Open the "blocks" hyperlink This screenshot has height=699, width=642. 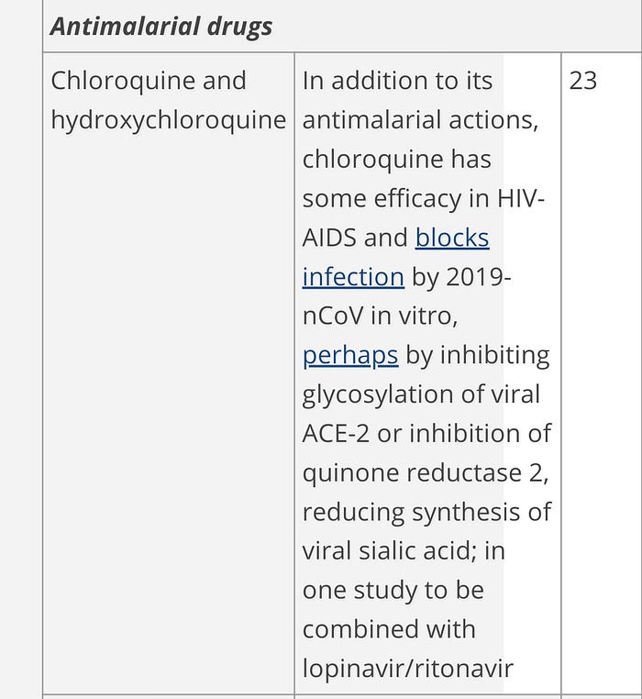452,238
